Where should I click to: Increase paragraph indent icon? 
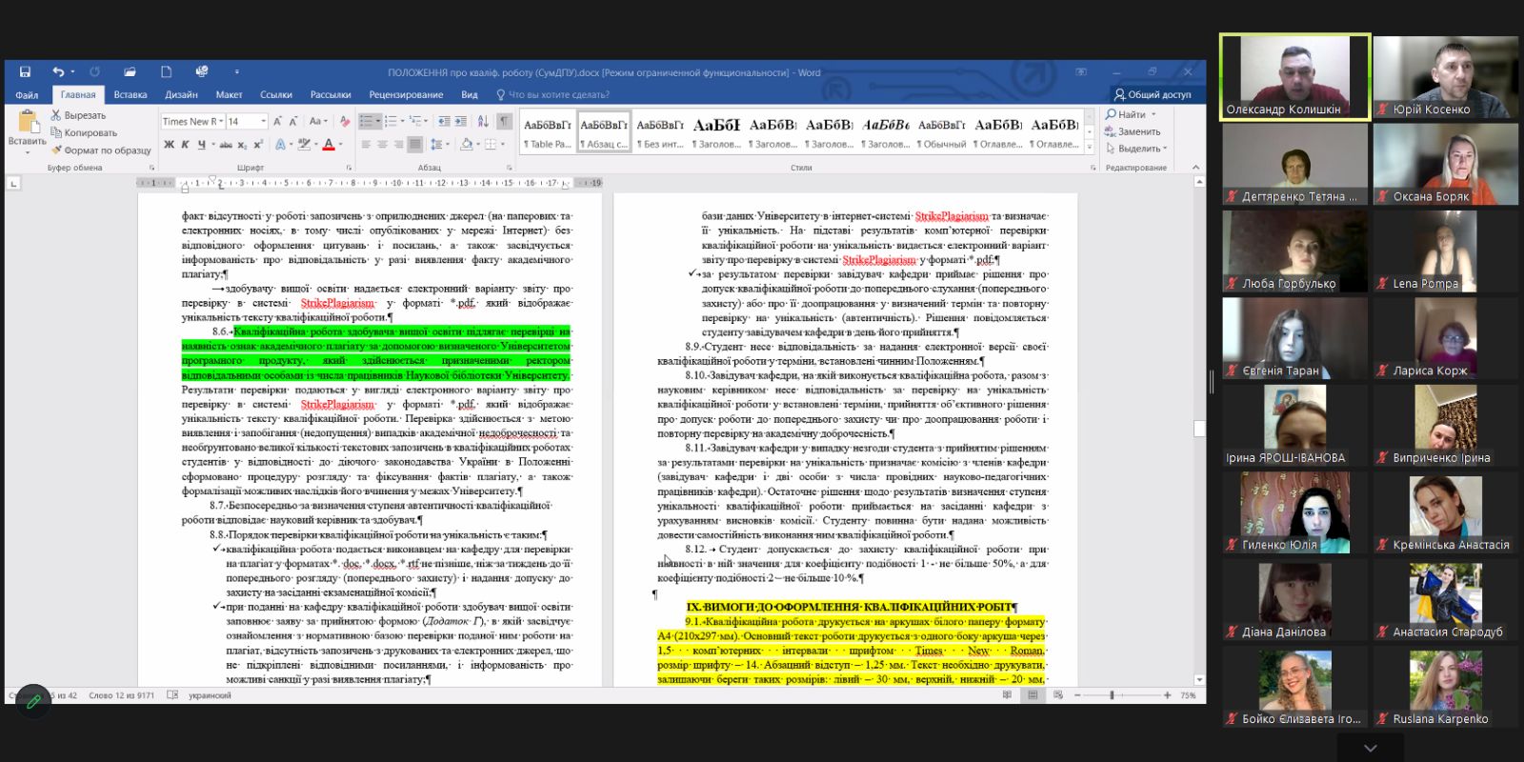[x=461, y=121]
